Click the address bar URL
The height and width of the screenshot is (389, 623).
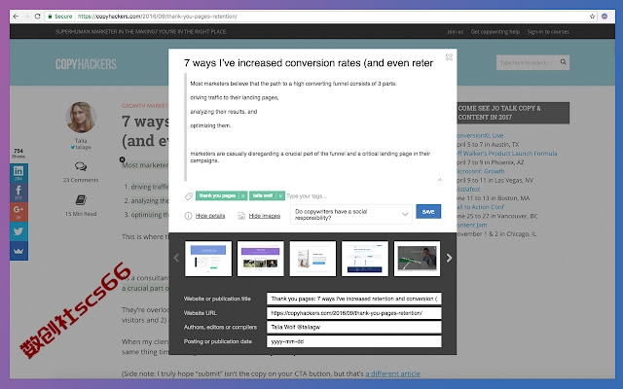(x=158, y=17)
